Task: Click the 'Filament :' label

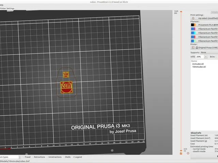Action: point(195,22)
